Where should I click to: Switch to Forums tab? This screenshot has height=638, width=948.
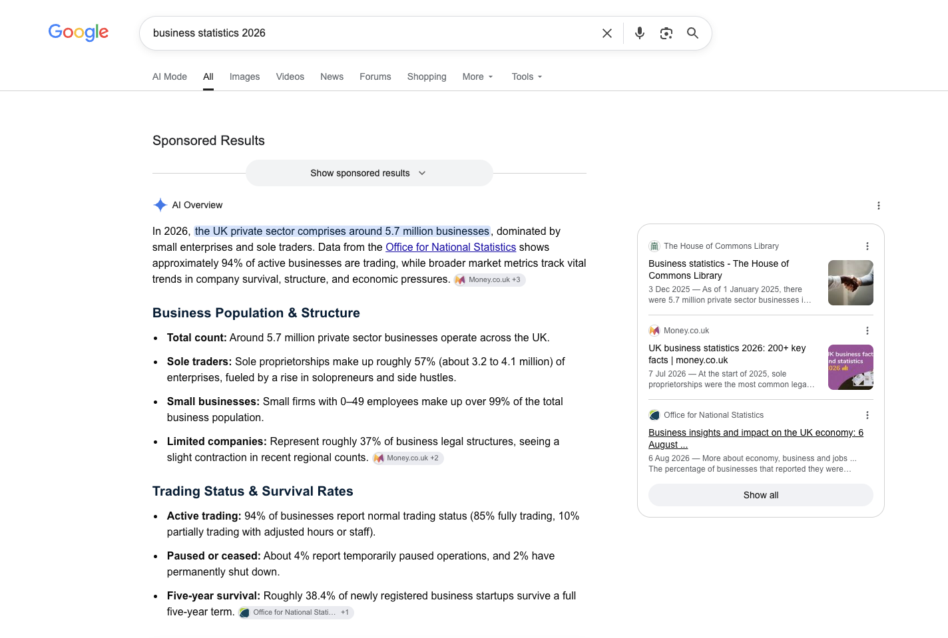[375, 77]
